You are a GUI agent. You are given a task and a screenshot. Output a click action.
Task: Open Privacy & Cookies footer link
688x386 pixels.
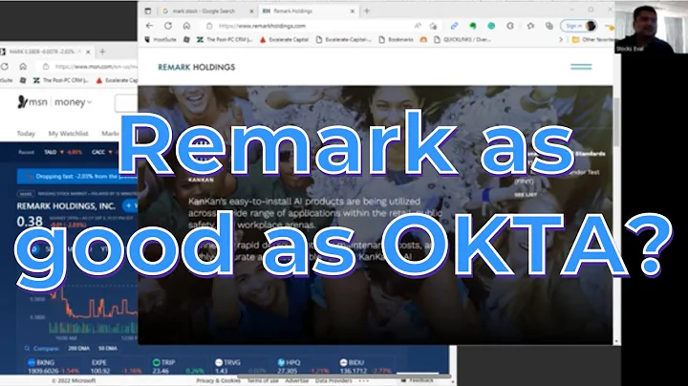click(x=218, y=380)
